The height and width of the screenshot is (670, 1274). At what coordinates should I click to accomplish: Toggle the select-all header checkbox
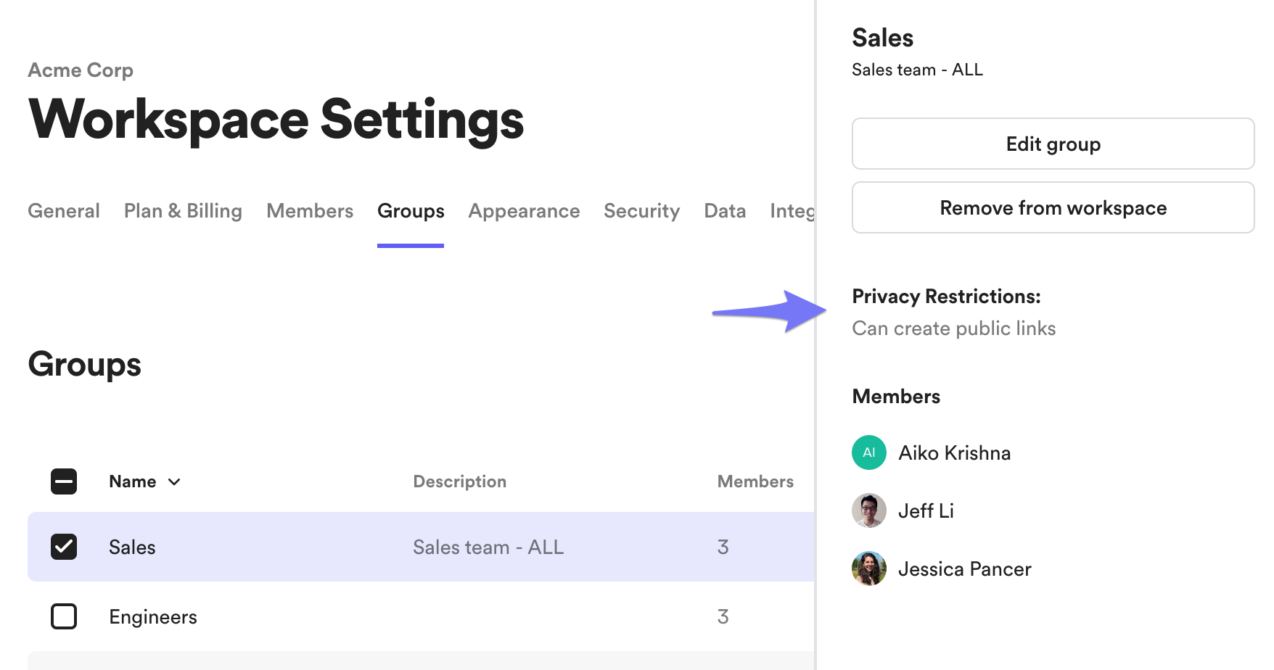[64, 481]
